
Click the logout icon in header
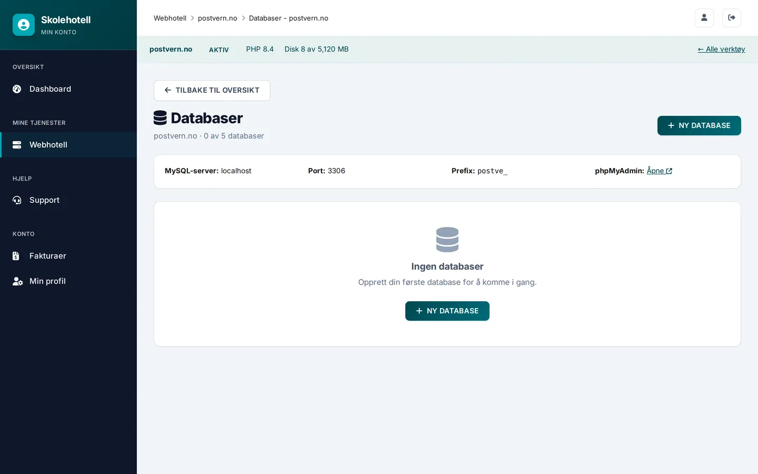(732, 18)
